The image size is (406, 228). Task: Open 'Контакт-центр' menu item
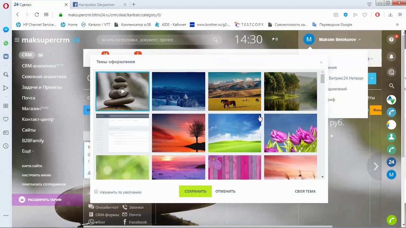coord(38,119)
